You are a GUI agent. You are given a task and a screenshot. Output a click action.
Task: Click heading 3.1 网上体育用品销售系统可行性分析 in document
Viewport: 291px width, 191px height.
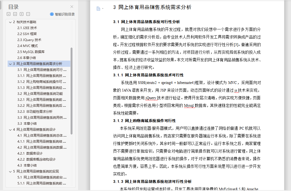point(146,22)
